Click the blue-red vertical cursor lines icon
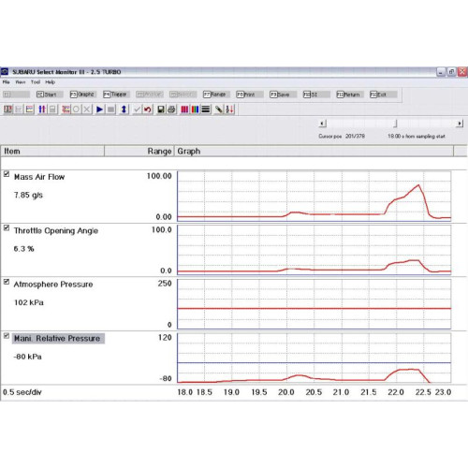Viewport: 468px width, 468px height. (42, 110)
